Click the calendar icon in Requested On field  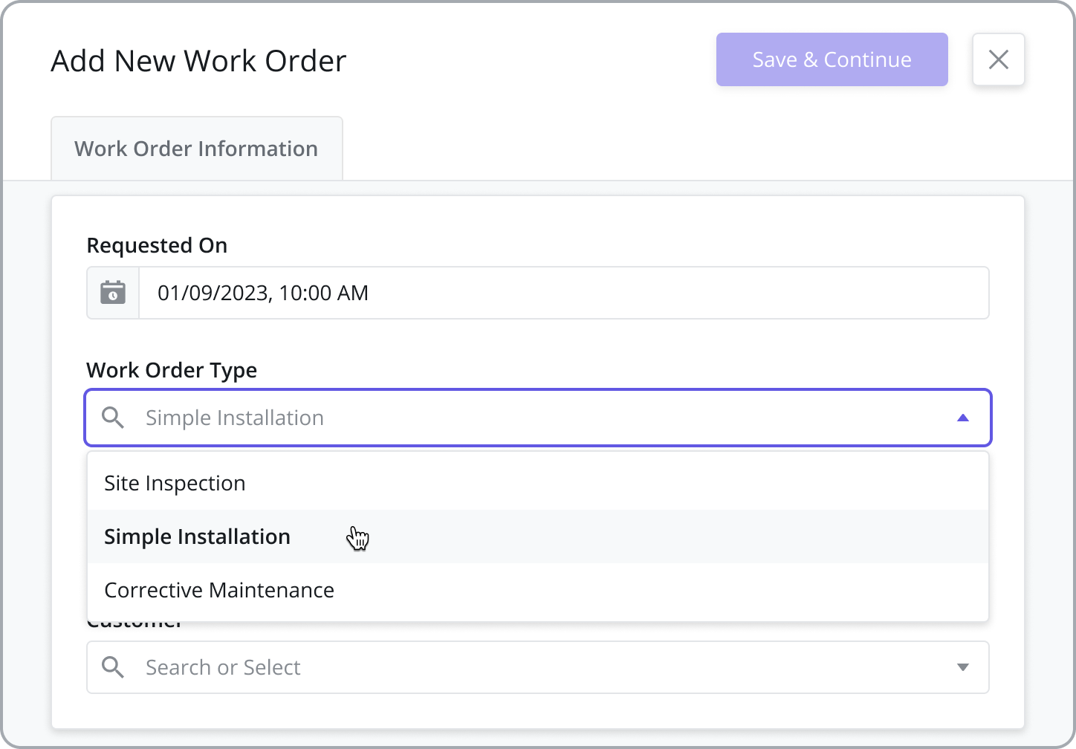pyautogui.click(x=112, y=293)
